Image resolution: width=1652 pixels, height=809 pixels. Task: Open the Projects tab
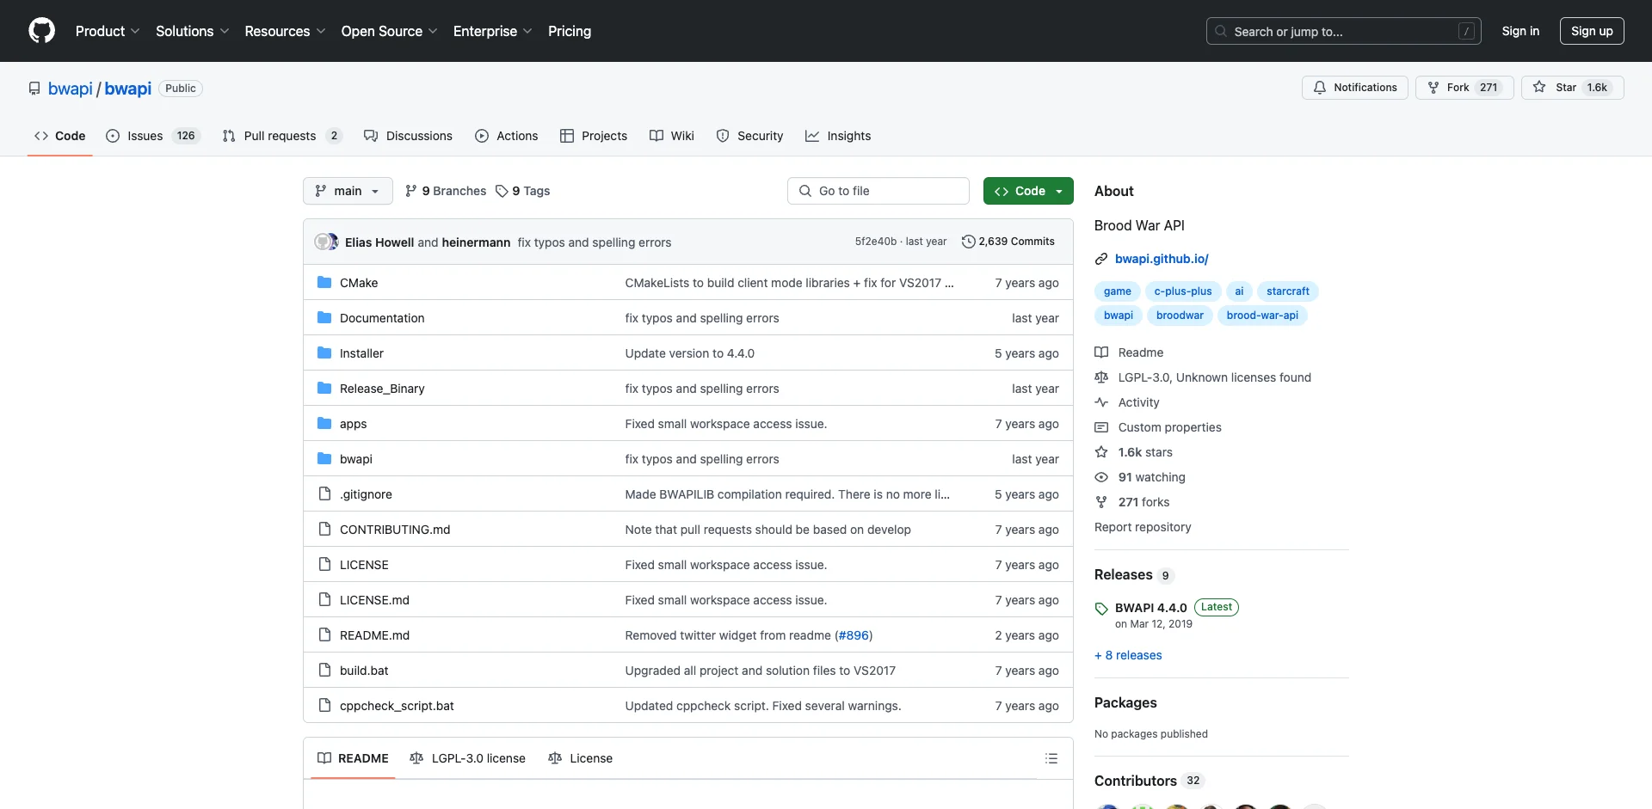pos(594,136)
